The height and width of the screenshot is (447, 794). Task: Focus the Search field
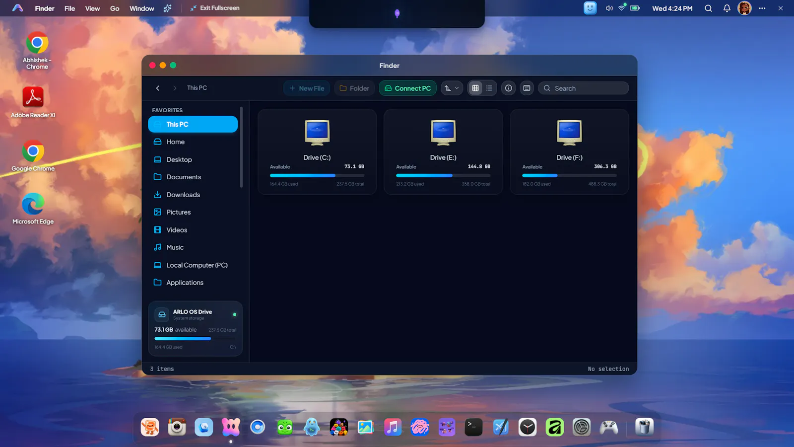pyautogui.click(x=584, y=88)
